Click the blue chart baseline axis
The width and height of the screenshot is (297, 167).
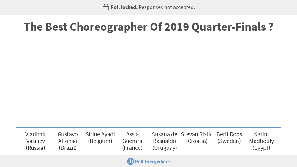[148, 127]
